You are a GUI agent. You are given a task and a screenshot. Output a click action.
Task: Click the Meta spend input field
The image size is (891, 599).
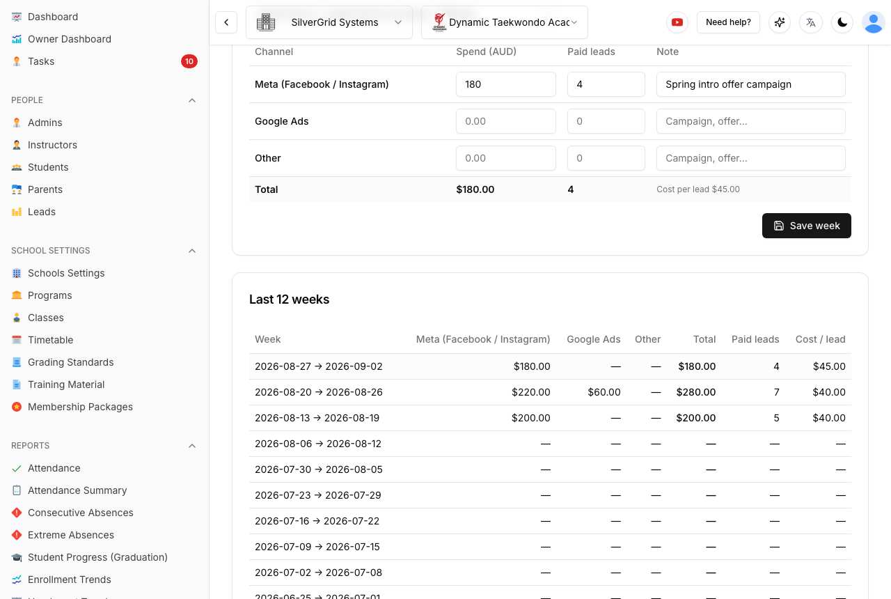click(x=506, y=84)
